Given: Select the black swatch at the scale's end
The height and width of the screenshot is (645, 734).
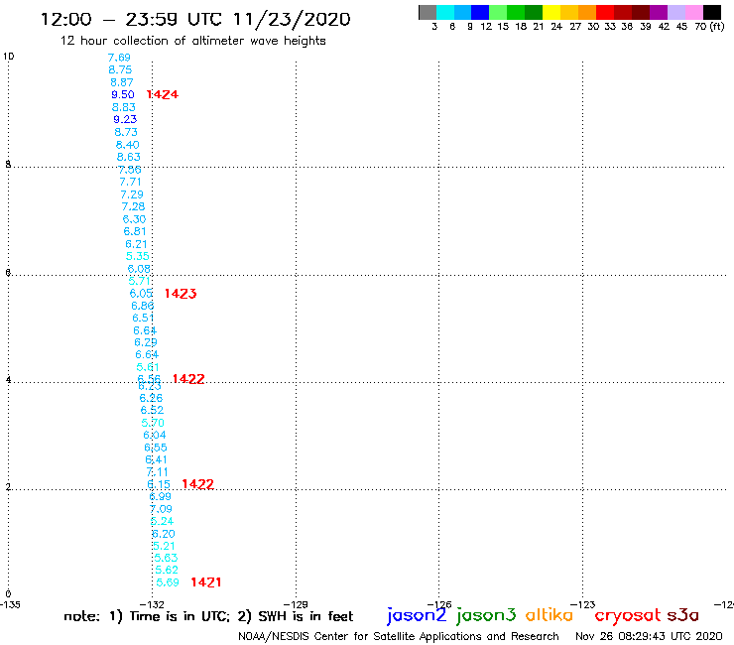Looking at the screenshot, I should pos(712,12).
